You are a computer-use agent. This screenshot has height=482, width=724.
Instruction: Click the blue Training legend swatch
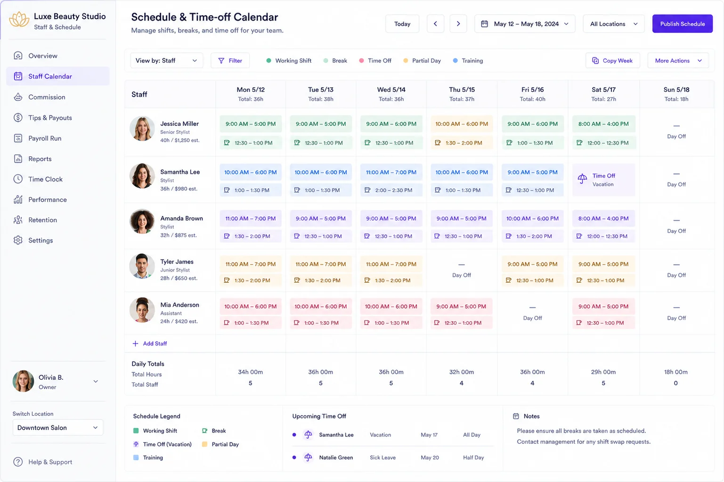(x=136, y=457)
